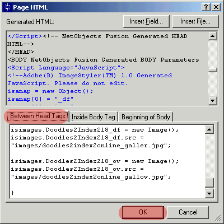Click the Help question mark button

tap(206, 7)
